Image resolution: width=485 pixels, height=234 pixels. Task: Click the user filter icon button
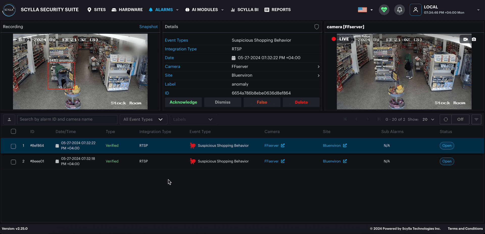9,120
